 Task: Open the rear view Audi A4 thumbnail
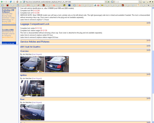click(57, 64)
